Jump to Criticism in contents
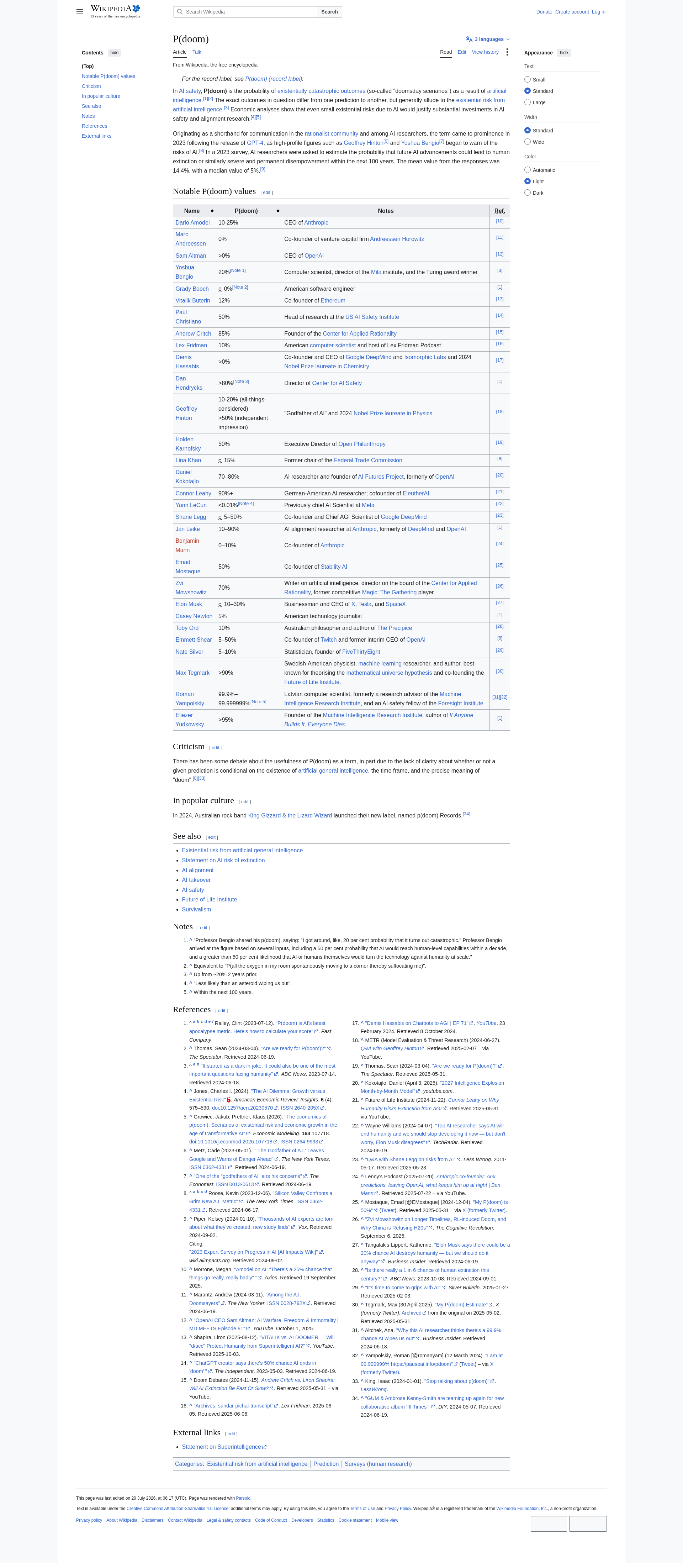This screenshot has width=683, height=1563. [91, 86]
